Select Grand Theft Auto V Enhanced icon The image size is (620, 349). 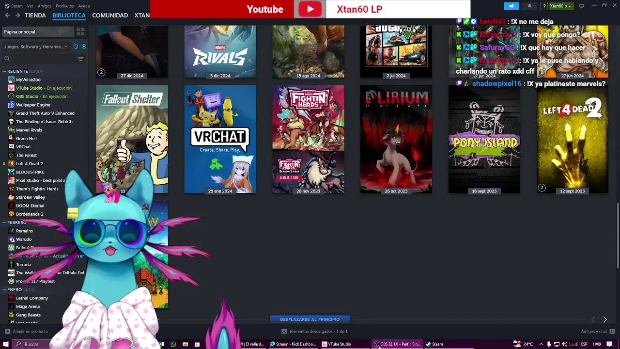coord(11,113)
